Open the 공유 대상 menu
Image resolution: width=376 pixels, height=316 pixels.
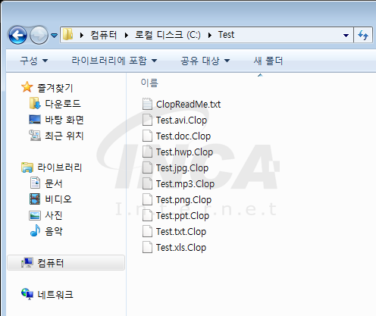click(205, 61)
